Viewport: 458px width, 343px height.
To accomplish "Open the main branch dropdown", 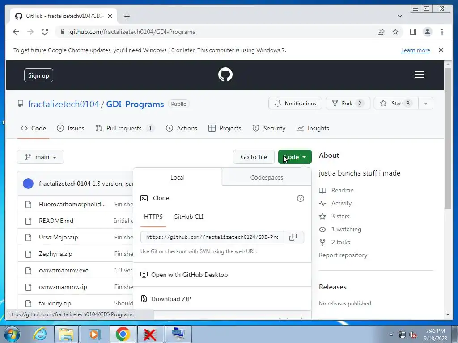I will 40,157.
